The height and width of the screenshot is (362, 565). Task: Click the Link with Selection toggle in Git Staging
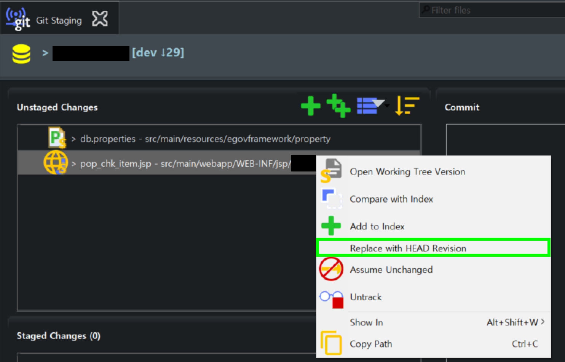point(100,18)
